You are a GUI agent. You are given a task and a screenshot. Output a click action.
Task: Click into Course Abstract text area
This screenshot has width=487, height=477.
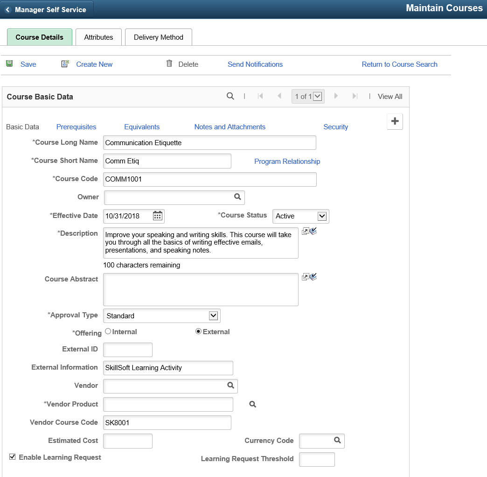(x=201, y=290)
